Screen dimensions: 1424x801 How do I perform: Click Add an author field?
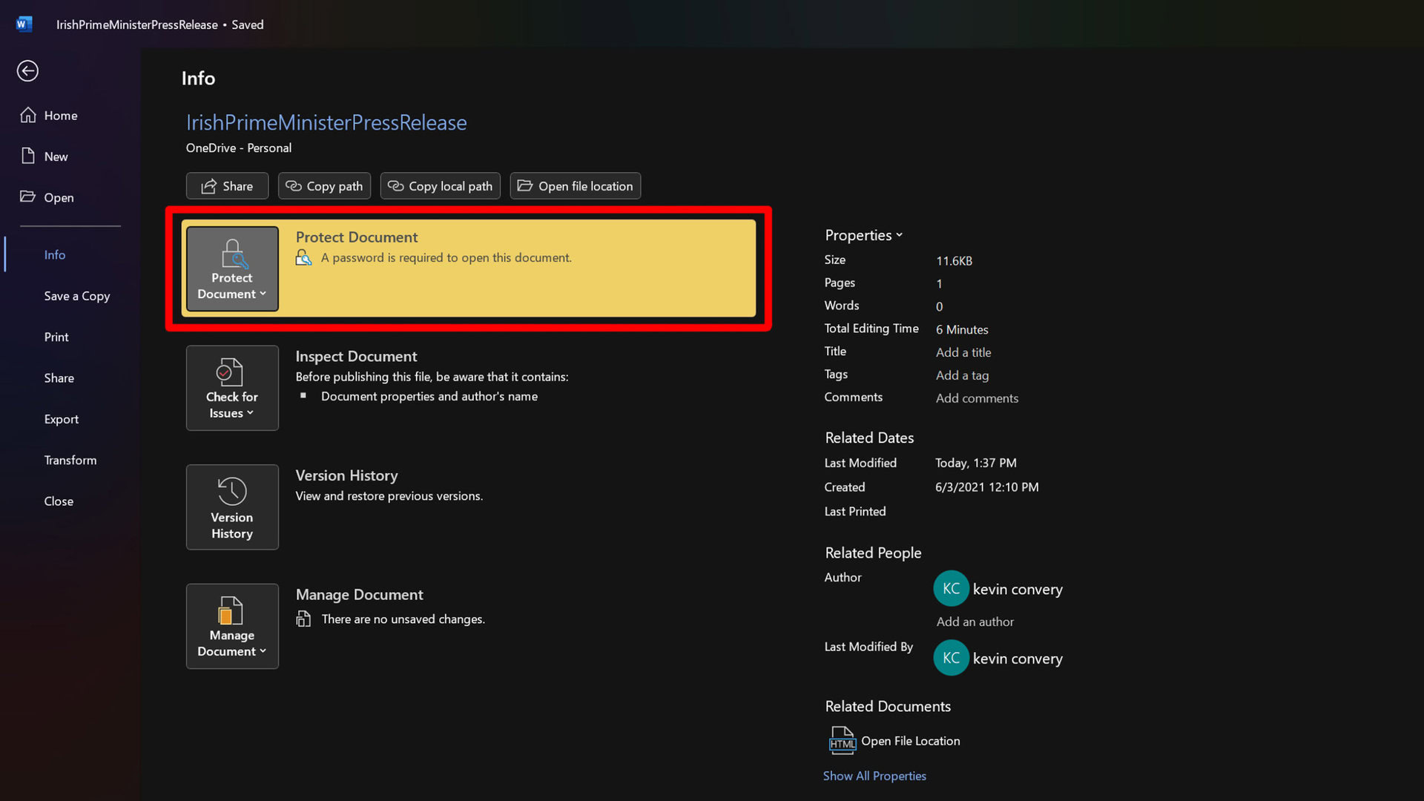[x=974, y=621]
